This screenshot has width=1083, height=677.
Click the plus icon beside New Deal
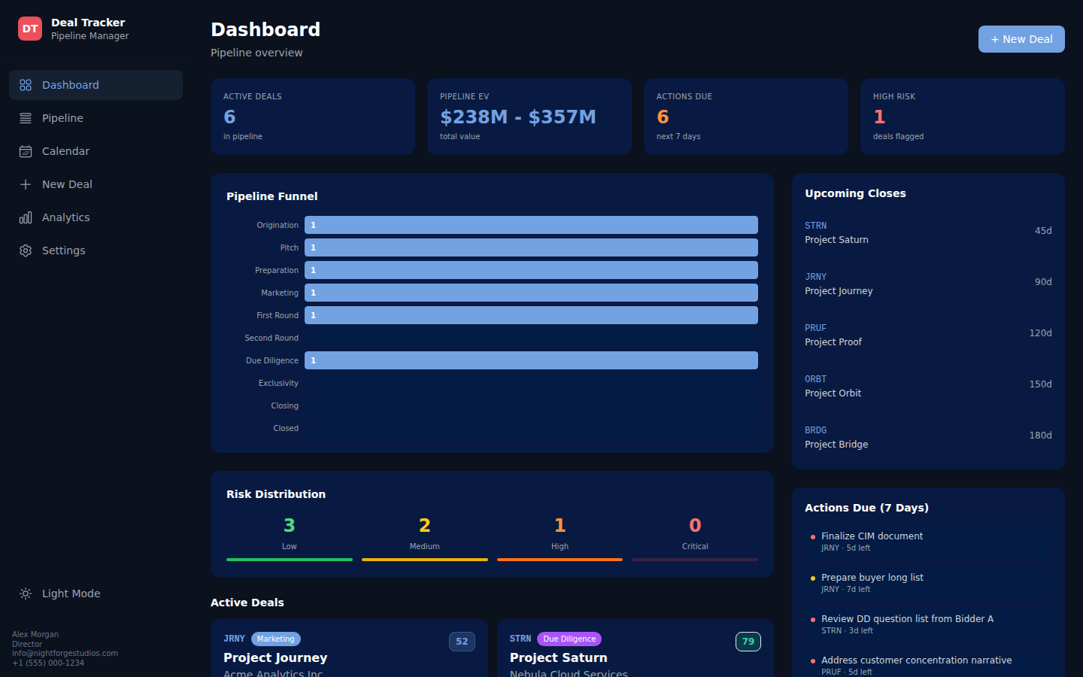[x=26, y=184]
